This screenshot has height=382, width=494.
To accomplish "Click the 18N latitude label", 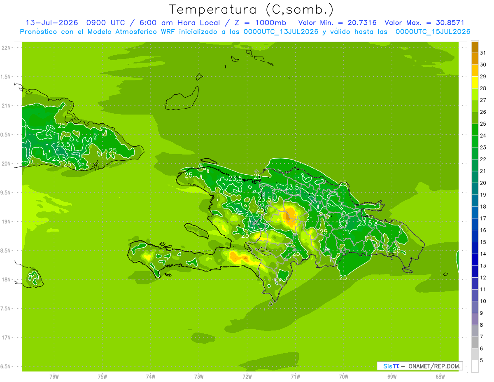I will (7, 279).
